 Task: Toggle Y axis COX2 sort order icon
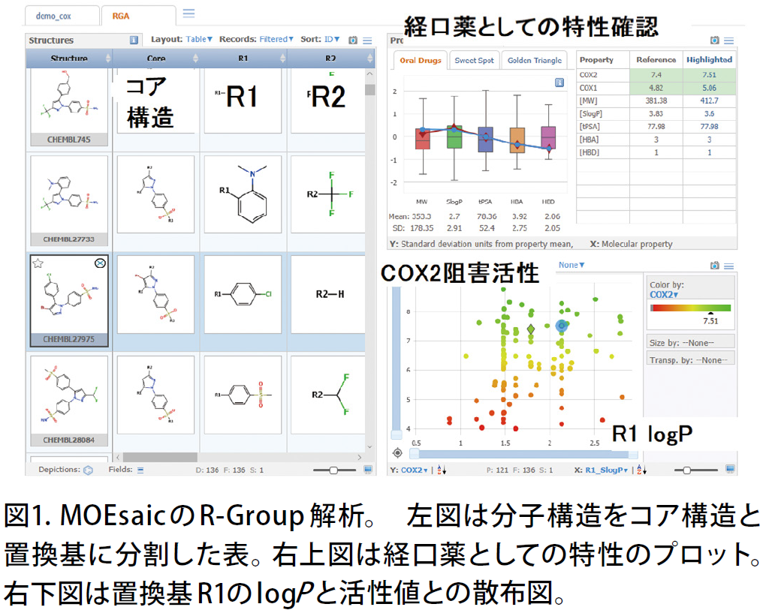442,470
